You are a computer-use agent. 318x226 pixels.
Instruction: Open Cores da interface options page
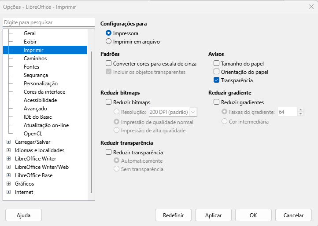(44, 92)
